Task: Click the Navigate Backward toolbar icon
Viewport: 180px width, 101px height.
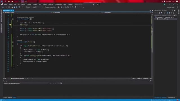Action: (3, 7)
